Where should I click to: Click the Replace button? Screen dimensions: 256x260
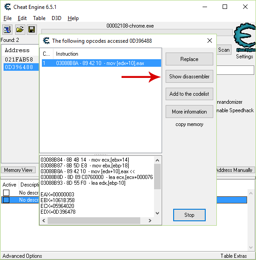point(189,59)
